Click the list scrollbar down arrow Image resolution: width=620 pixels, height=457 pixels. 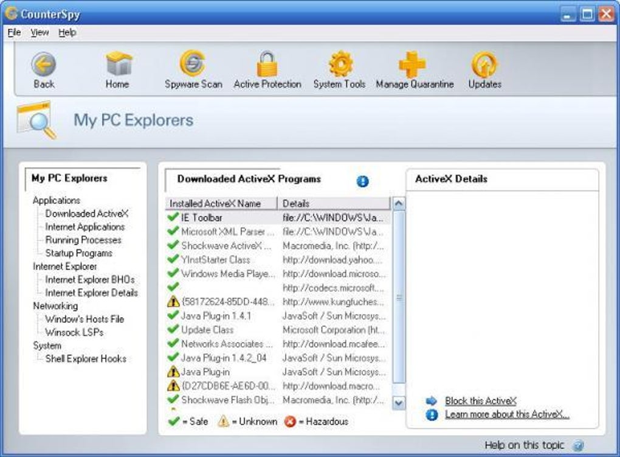point(399,403)
